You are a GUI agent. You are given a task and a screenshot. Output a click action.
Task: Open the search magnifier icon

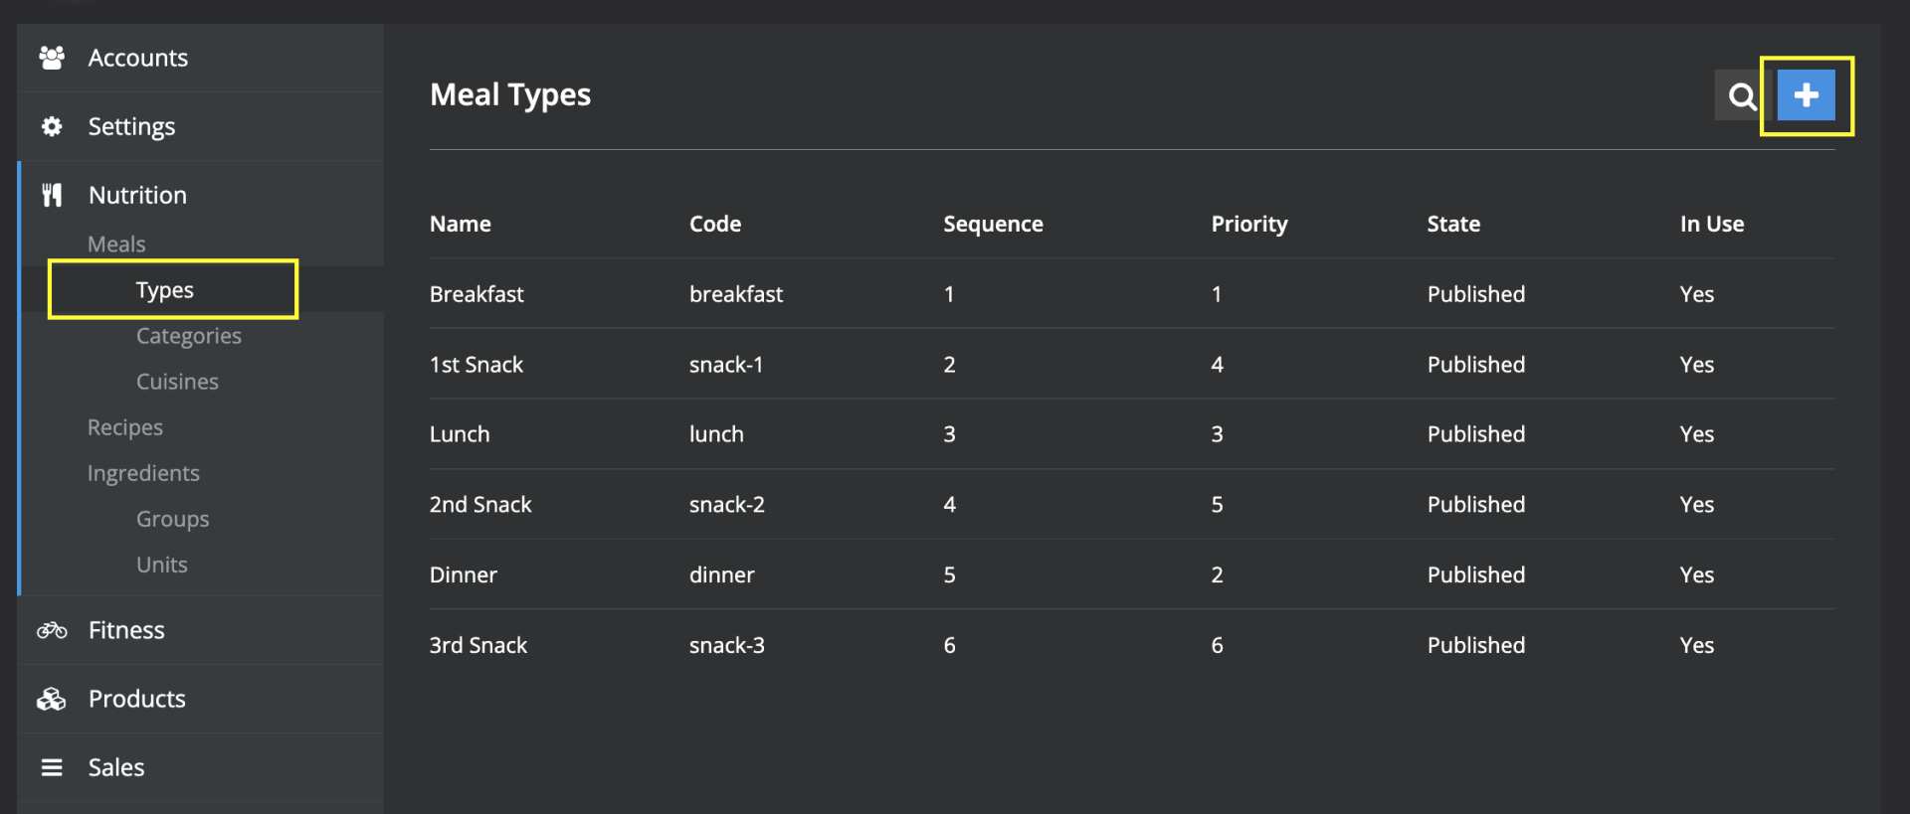tap(1741, 96)
